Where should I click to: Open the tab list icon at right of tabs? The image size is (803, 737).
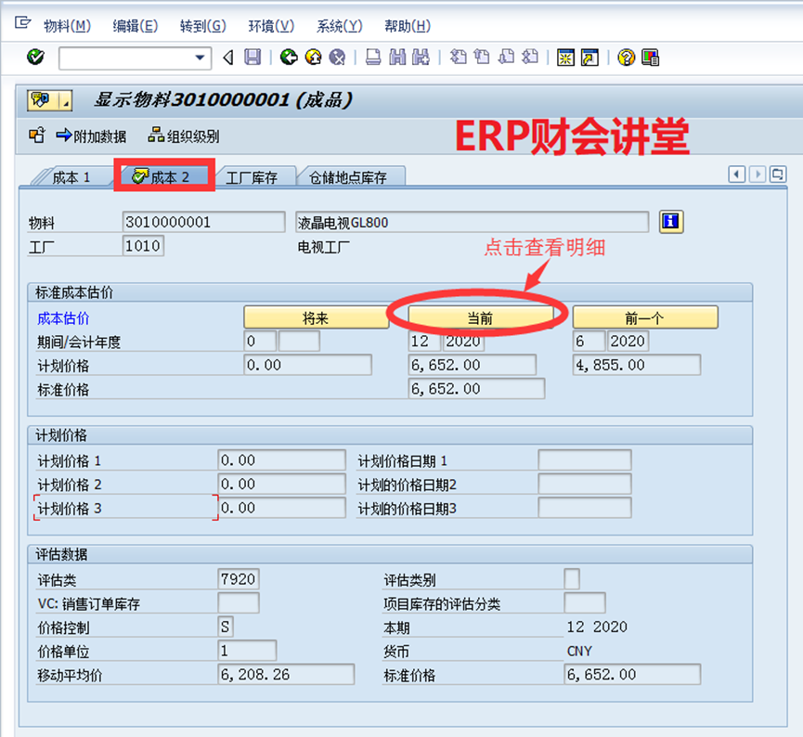click(777, 174)
